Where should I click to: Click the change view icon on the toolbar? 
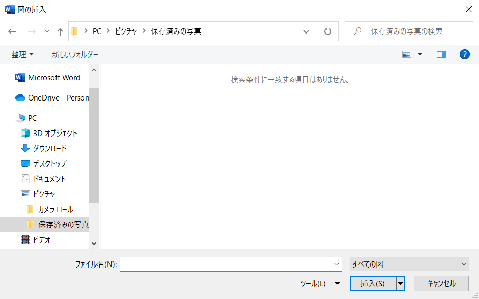[406, 54]
